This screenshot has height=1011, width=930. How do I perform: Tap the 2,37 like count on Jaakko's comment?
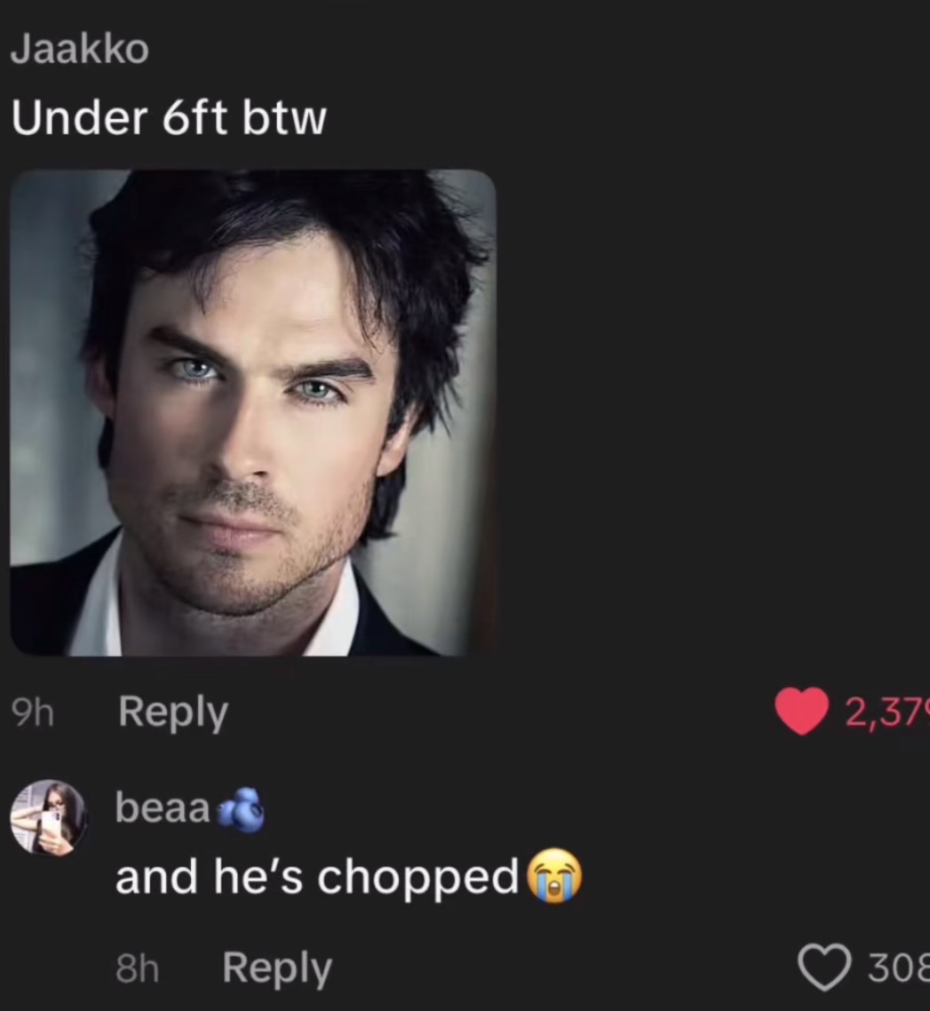[x=886, y=712]
